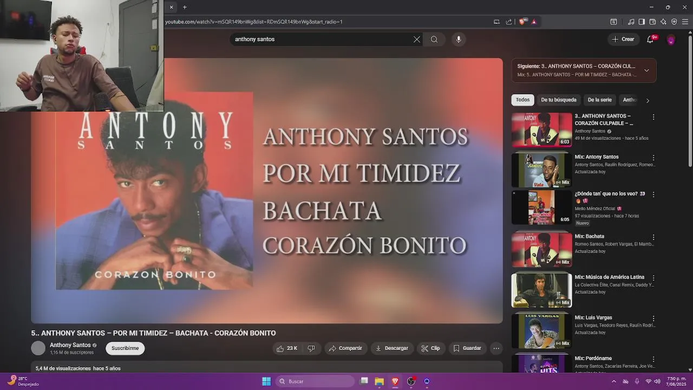Open the Anthony Santos channel avatar

[38, 348]
